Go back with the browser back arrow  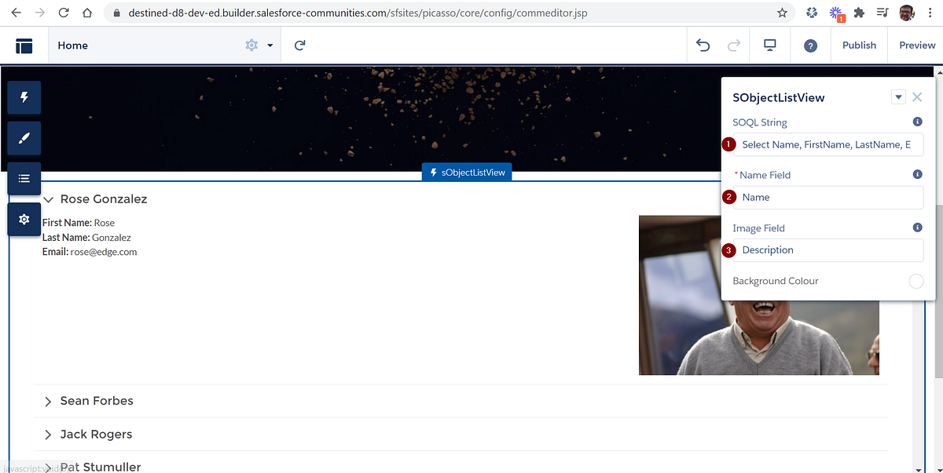point(17,13)
